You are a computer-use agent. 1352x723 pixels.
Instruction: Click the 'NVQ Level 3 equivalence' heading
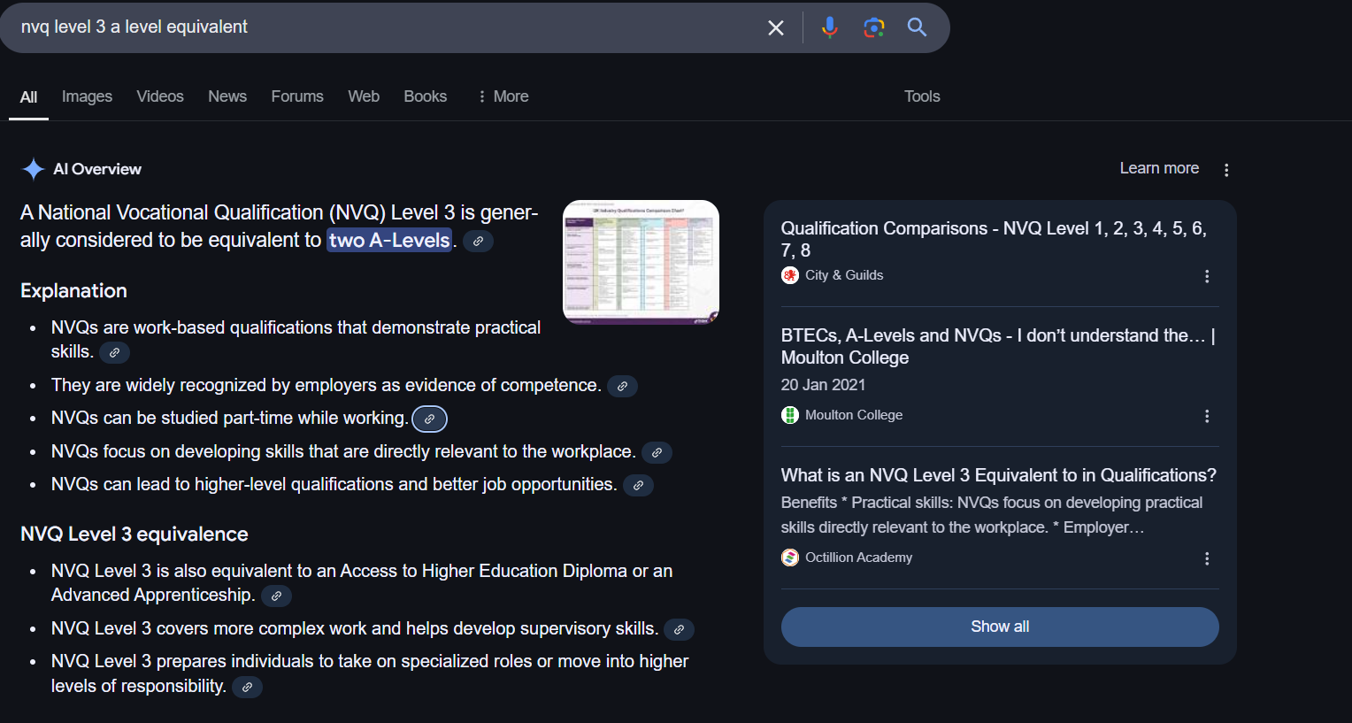134,535
